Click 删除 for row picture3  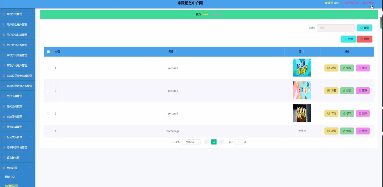[363, 113]
